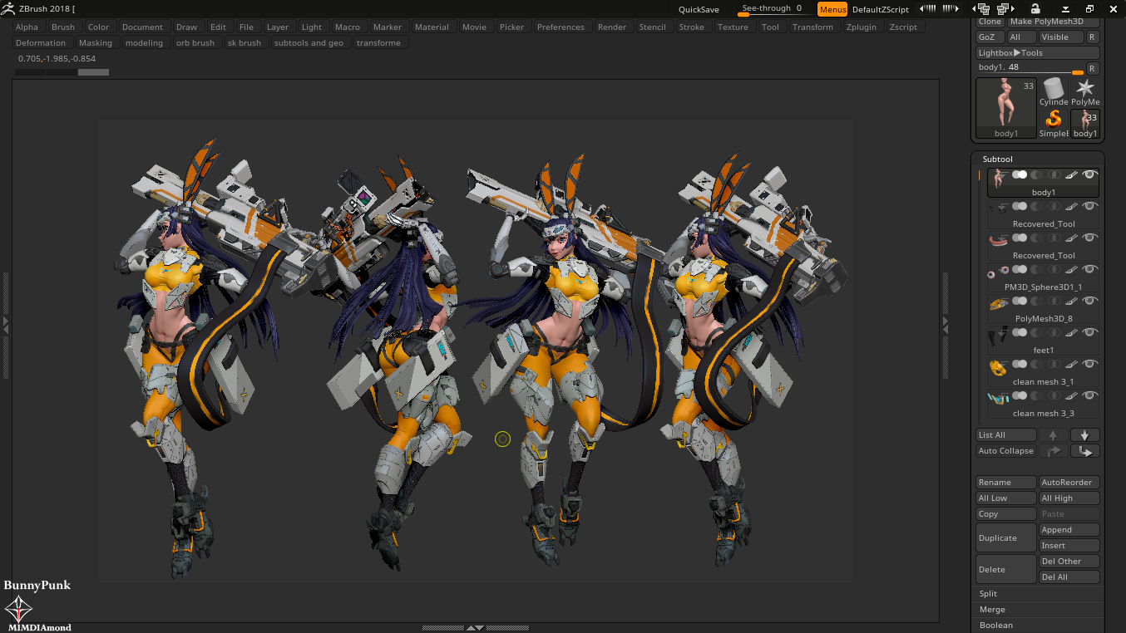Hide the body1 subtool with eye
The image size is (1126, 633).
tap(1090, 174)
